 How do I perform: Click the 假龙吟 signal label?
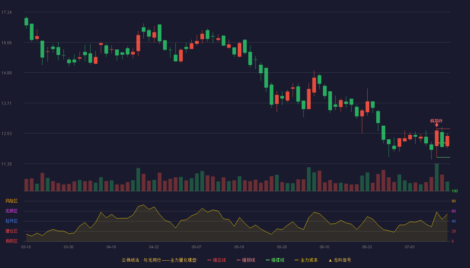436,121
